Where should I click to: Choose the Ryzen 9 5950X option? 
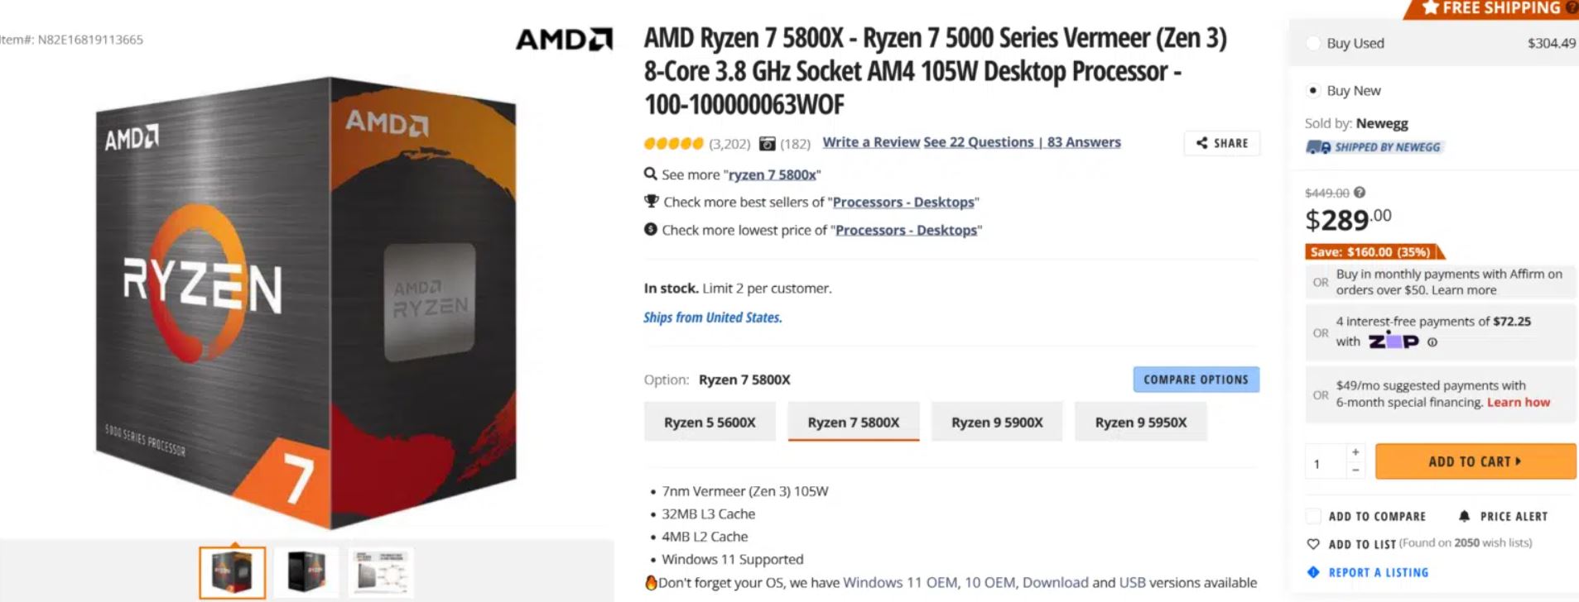point(1140,422)
